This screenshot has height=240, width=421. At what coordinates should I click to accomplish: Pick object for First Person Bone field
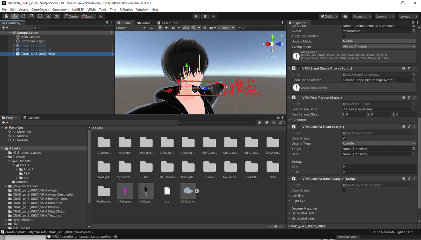coord(414,109)
